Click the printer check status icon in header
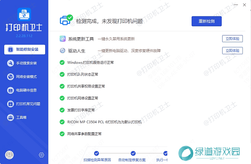 [66, 20]
